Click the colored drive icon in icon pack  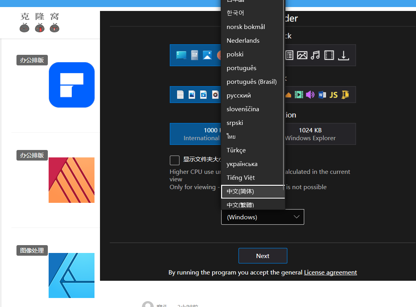point(181,55)
